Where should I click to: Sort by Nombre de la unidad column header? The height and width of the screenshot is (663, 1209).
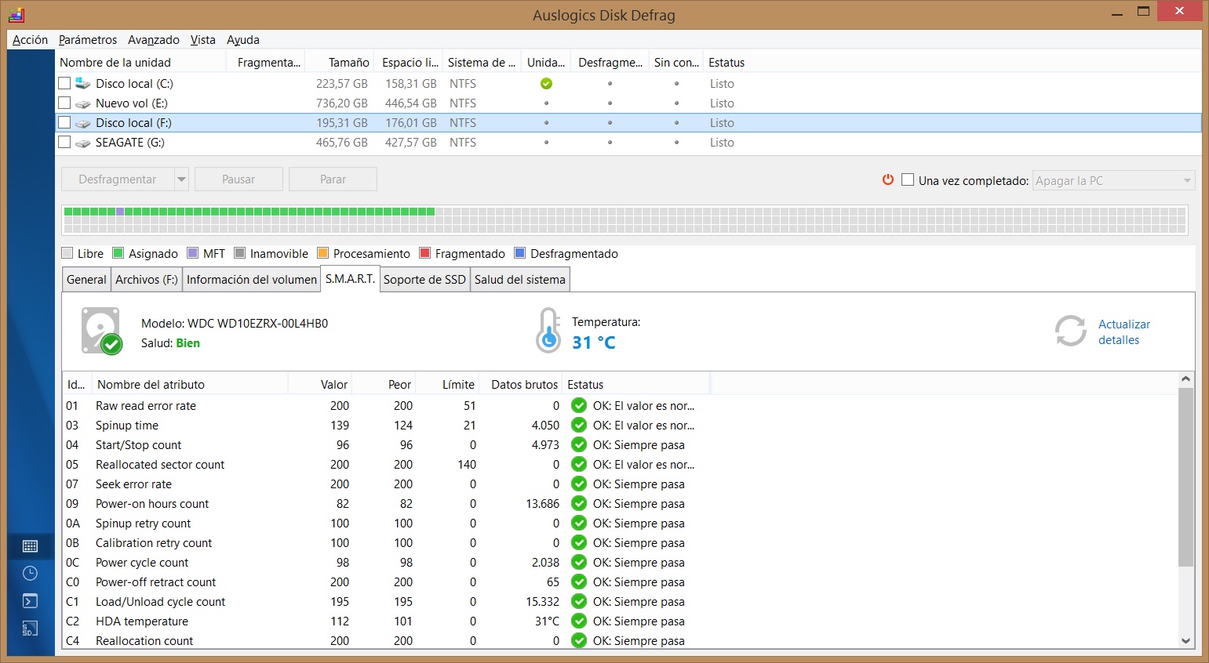(x=142, y=63)
